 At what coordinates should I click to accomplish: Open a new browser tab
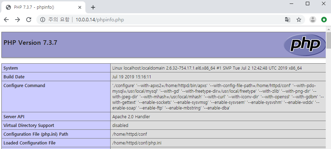click(93, 7)
